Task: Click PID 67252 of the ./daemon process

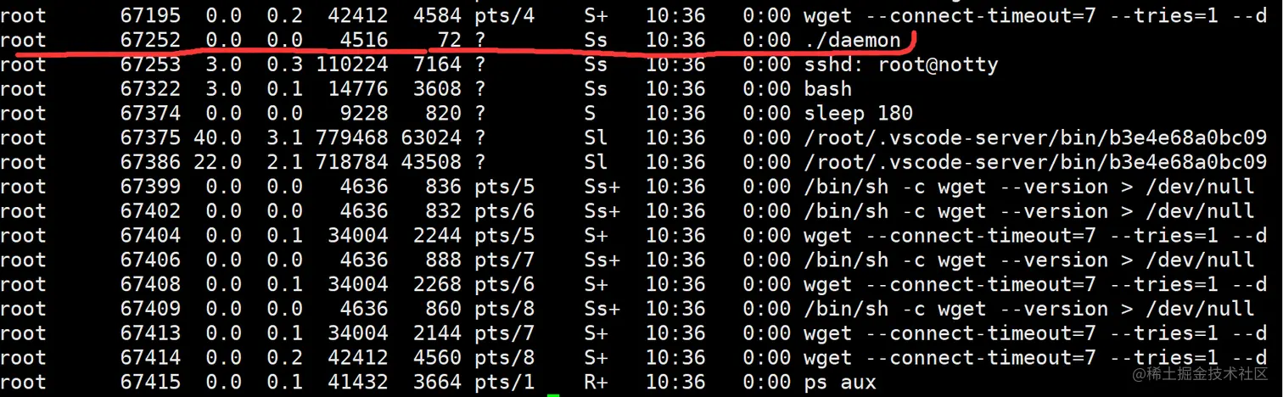Action: click(150, 40)
